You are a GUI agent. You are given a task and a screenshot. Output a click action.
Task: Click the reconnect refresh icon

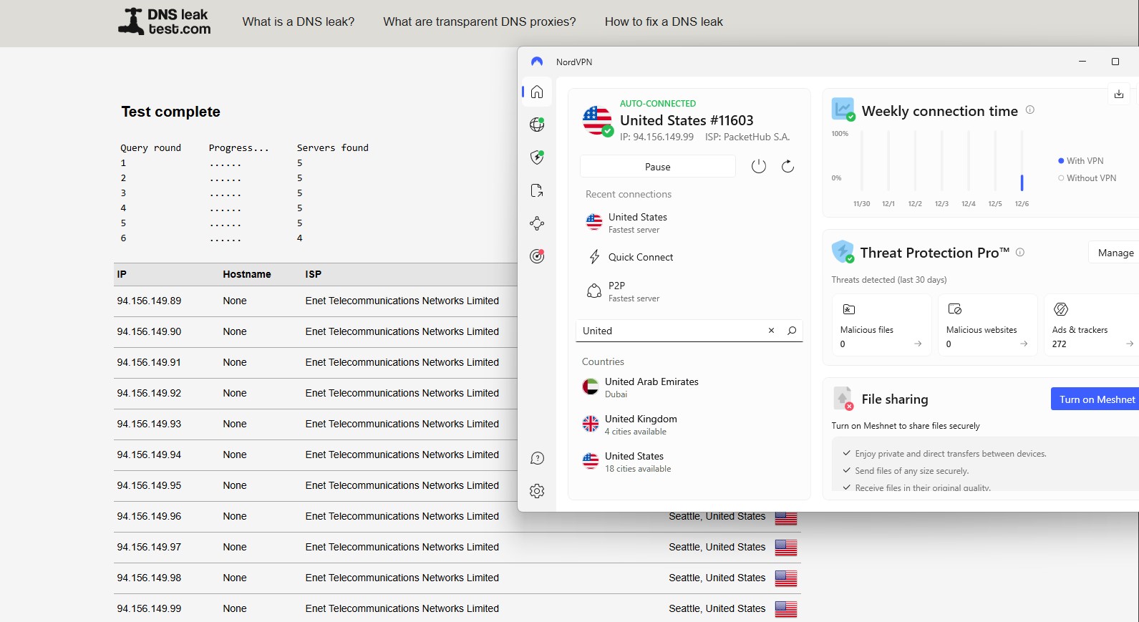(787, 166)
